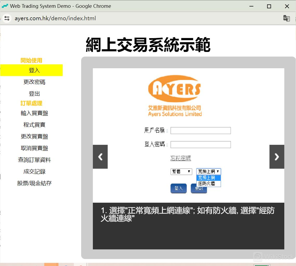Choose 經防火牆 option in dropdown list
Screen dimensions: 296x266
coord(209,183)
